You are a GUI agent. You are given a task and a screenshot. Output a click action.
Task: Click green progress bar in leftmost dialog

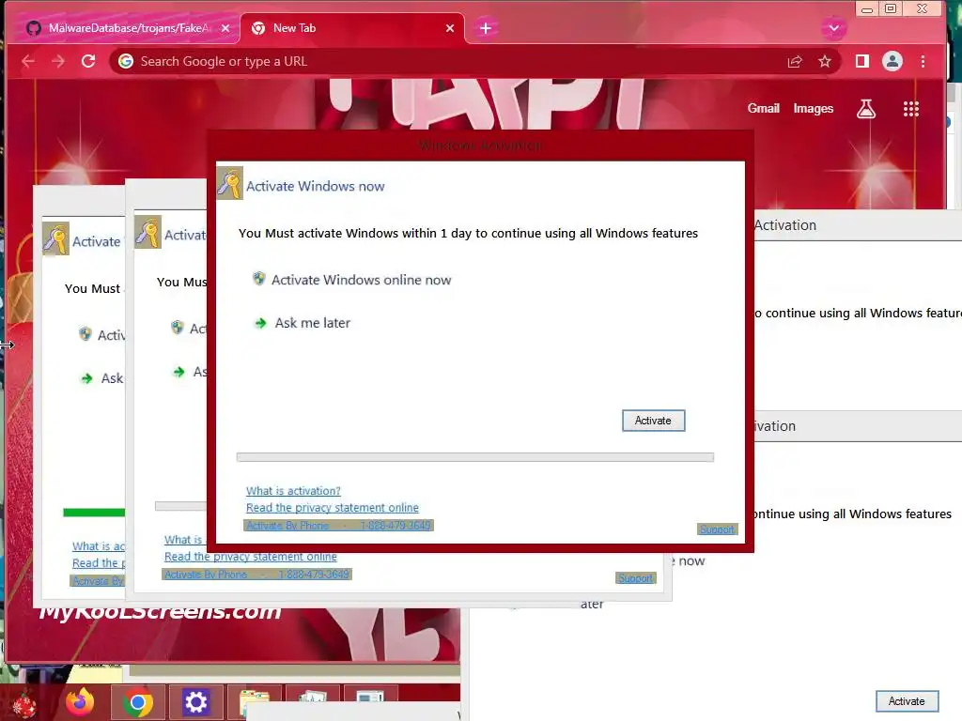click(x=94, y=513)
